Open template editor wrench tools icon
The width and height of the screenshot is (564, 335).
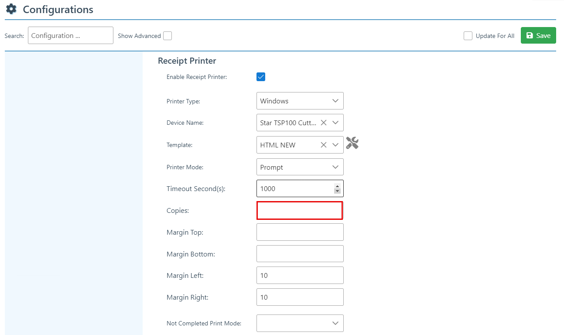tap(352, 143)
